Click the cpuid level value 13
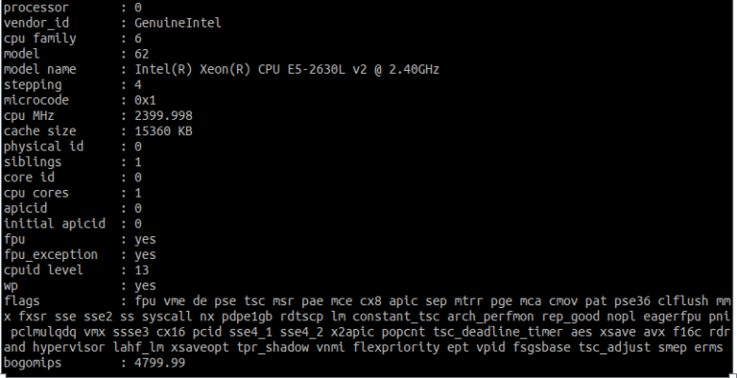Image resolution: width=737 pixels, height=378 pixels. pyautogui.click(x=144, y=269)
